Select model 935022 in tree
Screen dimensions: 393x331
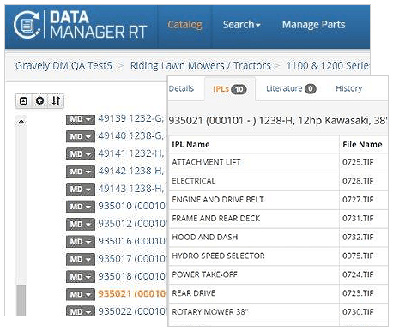click(x=132, y=311)
